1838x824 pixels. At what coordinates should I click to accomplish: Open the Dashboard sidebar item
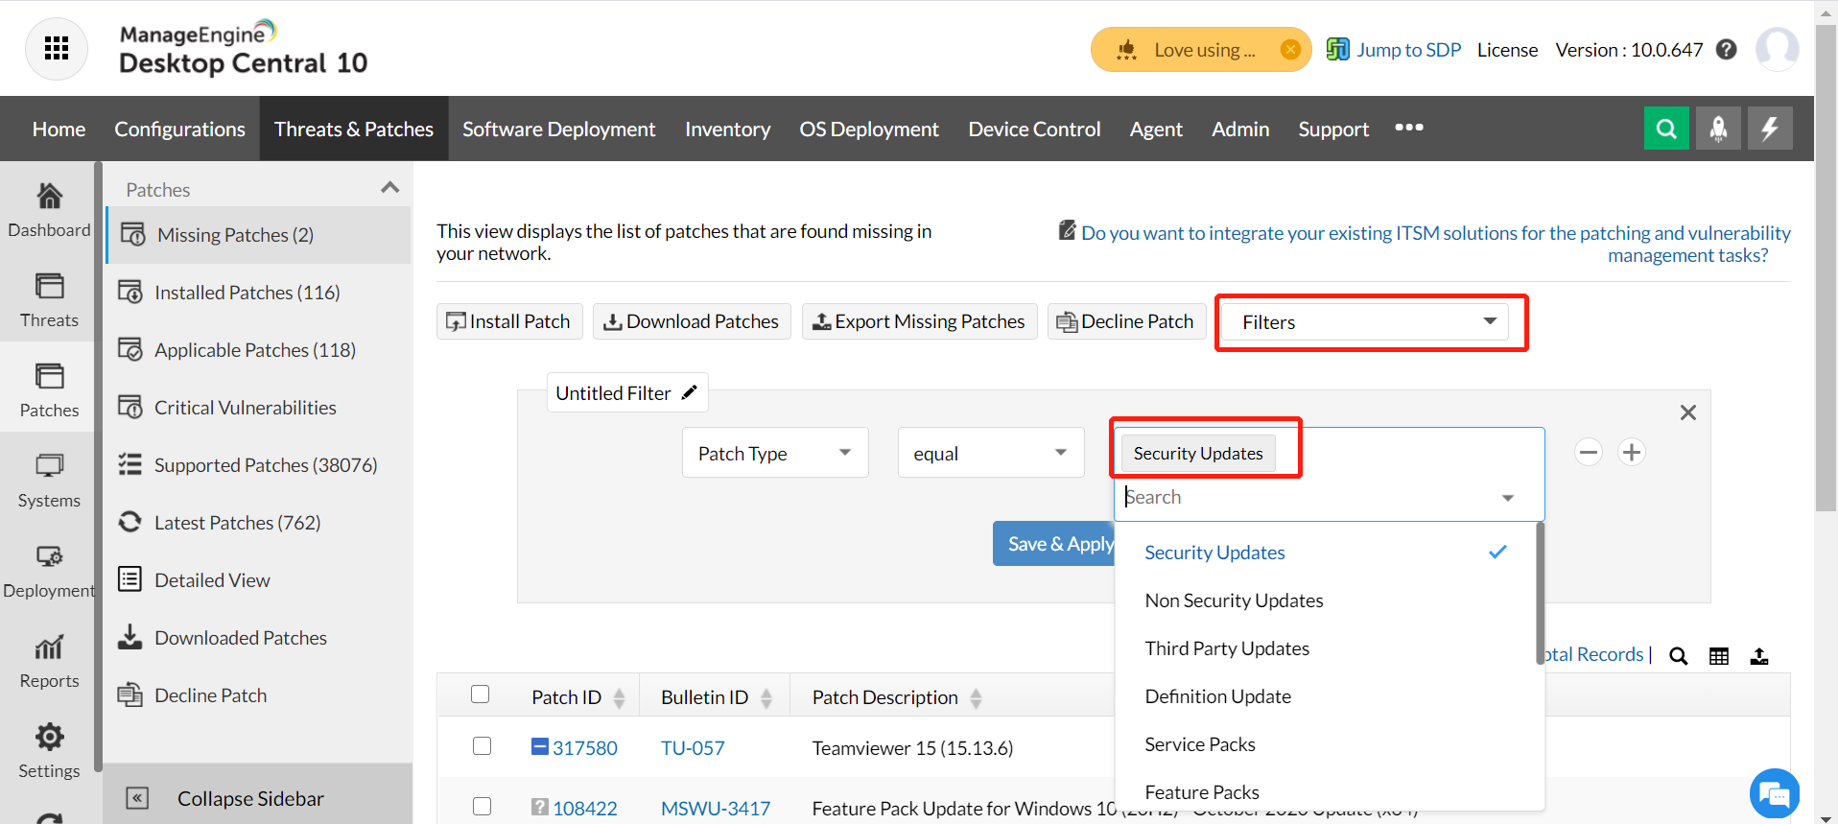49,209
